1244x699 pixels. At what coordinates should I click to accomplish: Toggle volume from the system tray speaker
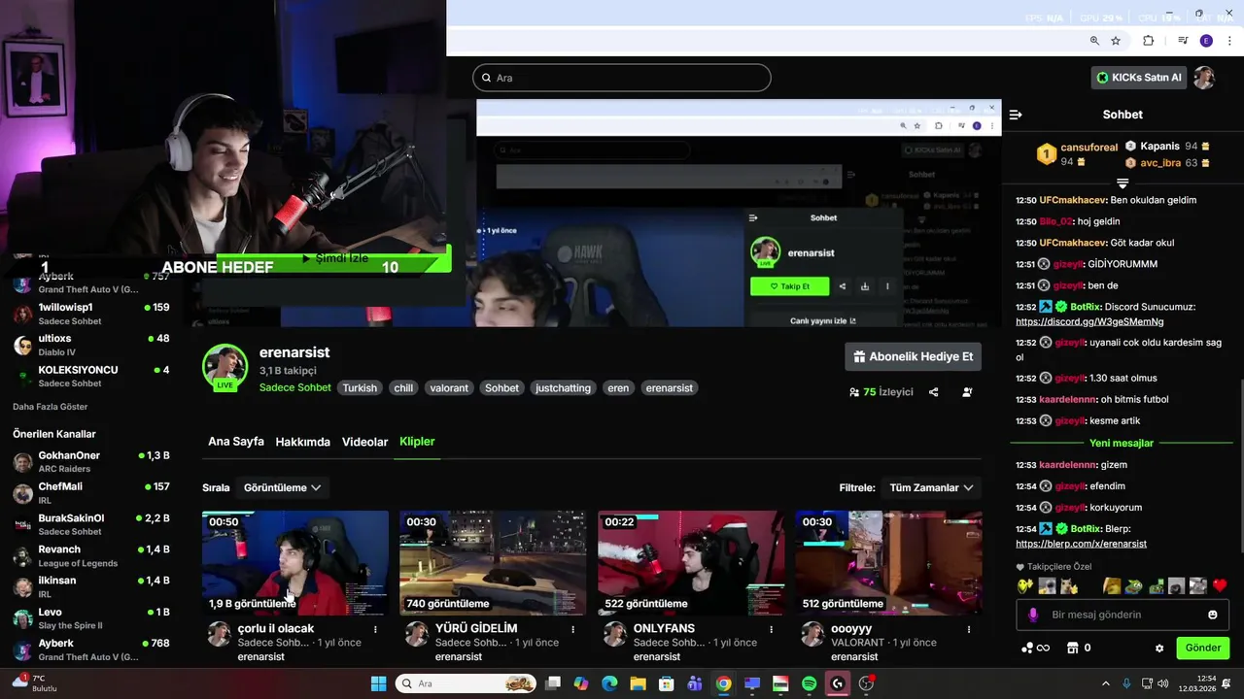point(1164,683)
